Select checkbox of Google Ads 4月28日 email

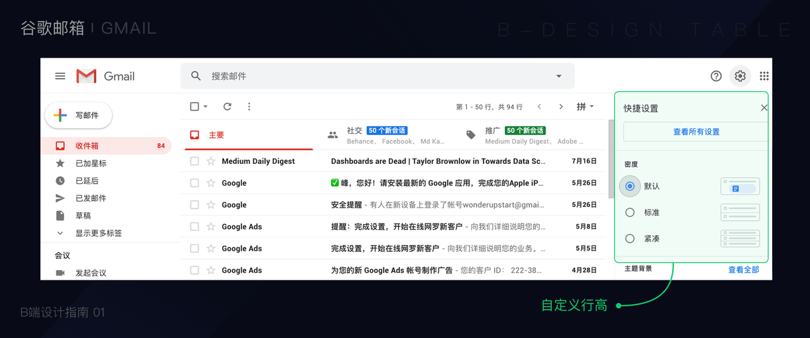point(194,270)
